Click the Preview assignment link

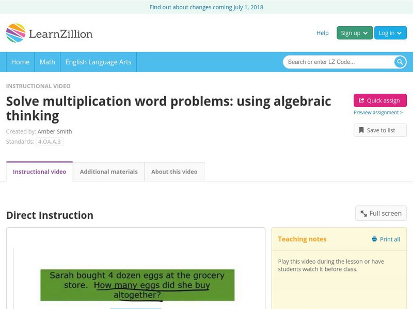(x=377, y=111)
